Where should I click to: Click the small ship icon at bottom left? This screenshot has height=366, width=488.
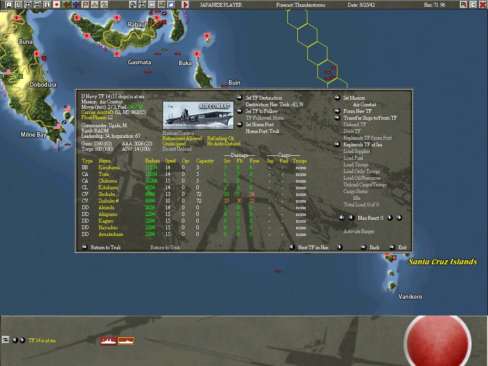coord(6,339)
